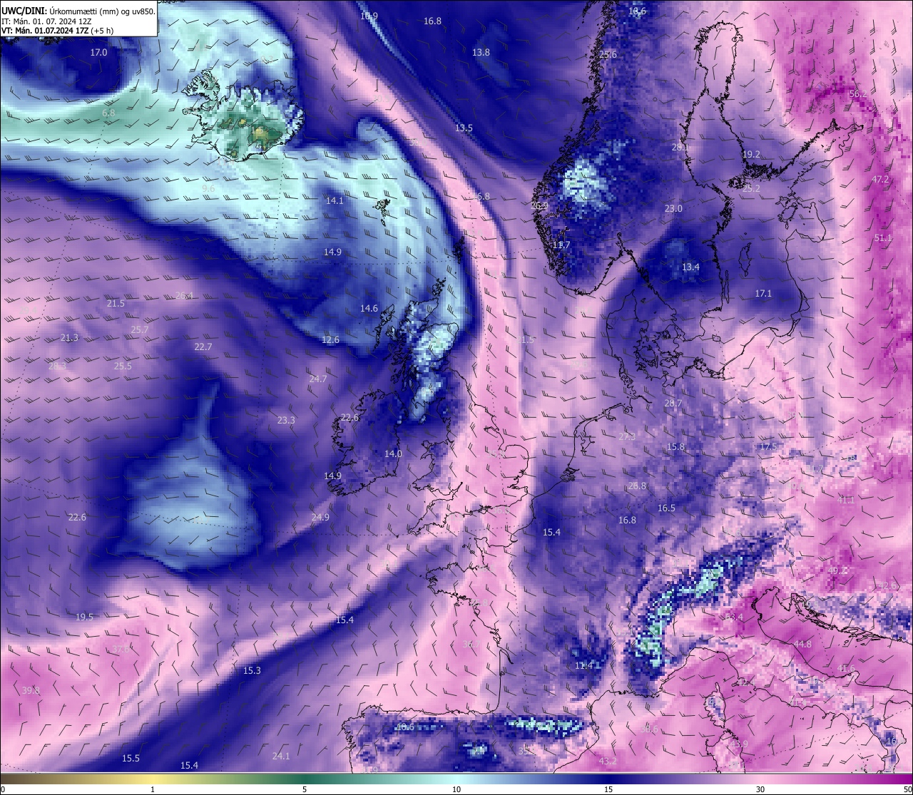Click the 47.2 value label
Image resolution: width=913 pixels, height=795 pixels.
click(x=880, y=180)
